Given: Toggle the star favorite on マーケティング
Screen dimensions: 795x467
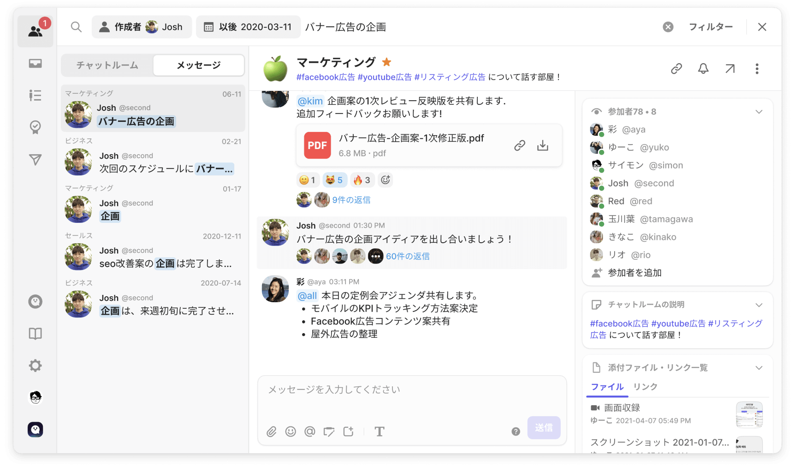Looking at the screenshot, I should click(x=387, y=62).
